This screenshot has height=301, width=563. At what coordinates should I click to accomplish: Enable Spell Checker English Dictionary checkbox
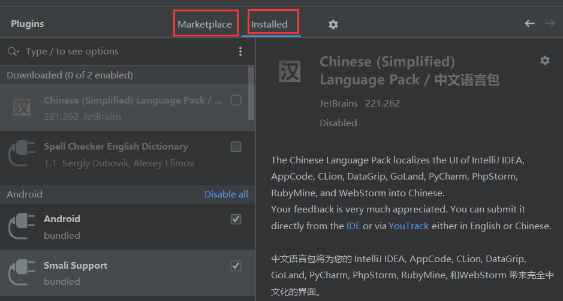236,147
